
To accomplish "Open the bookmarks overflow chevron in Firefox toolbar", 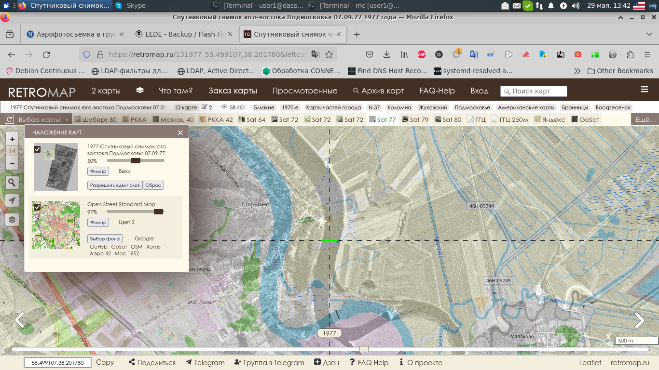I will [577, 71].
